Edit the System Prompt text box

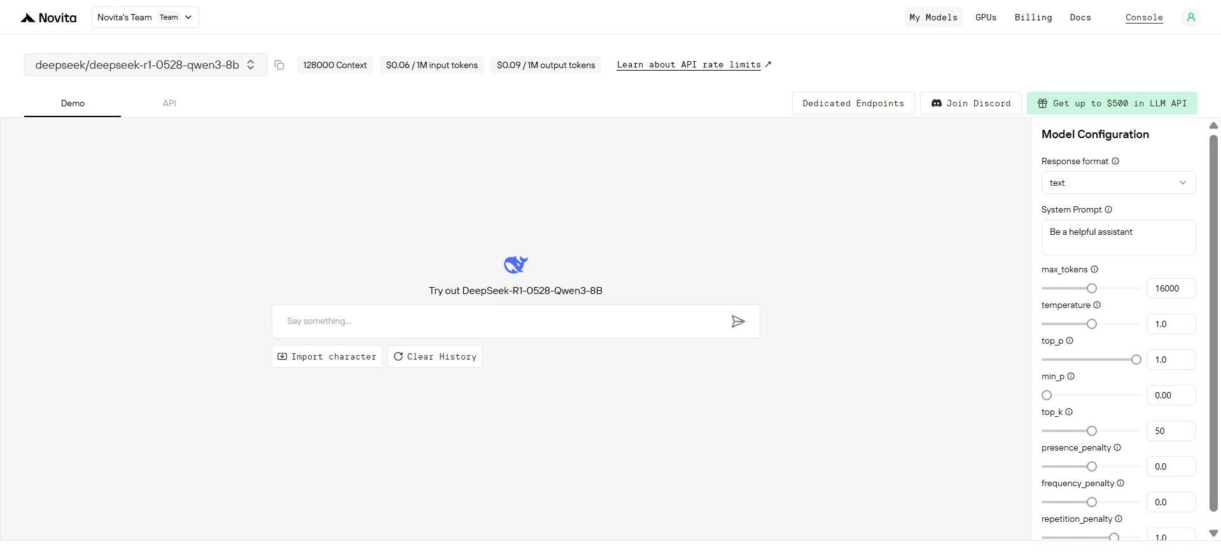tap(1119, 237)
